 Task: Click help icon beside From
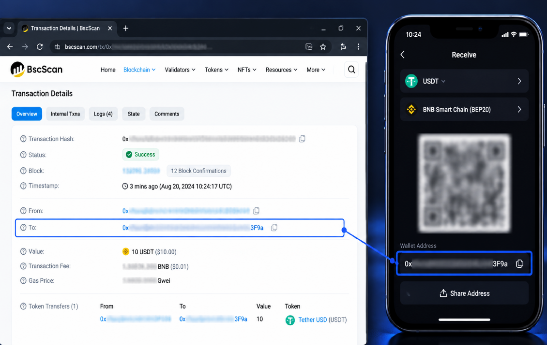point(23,211)
